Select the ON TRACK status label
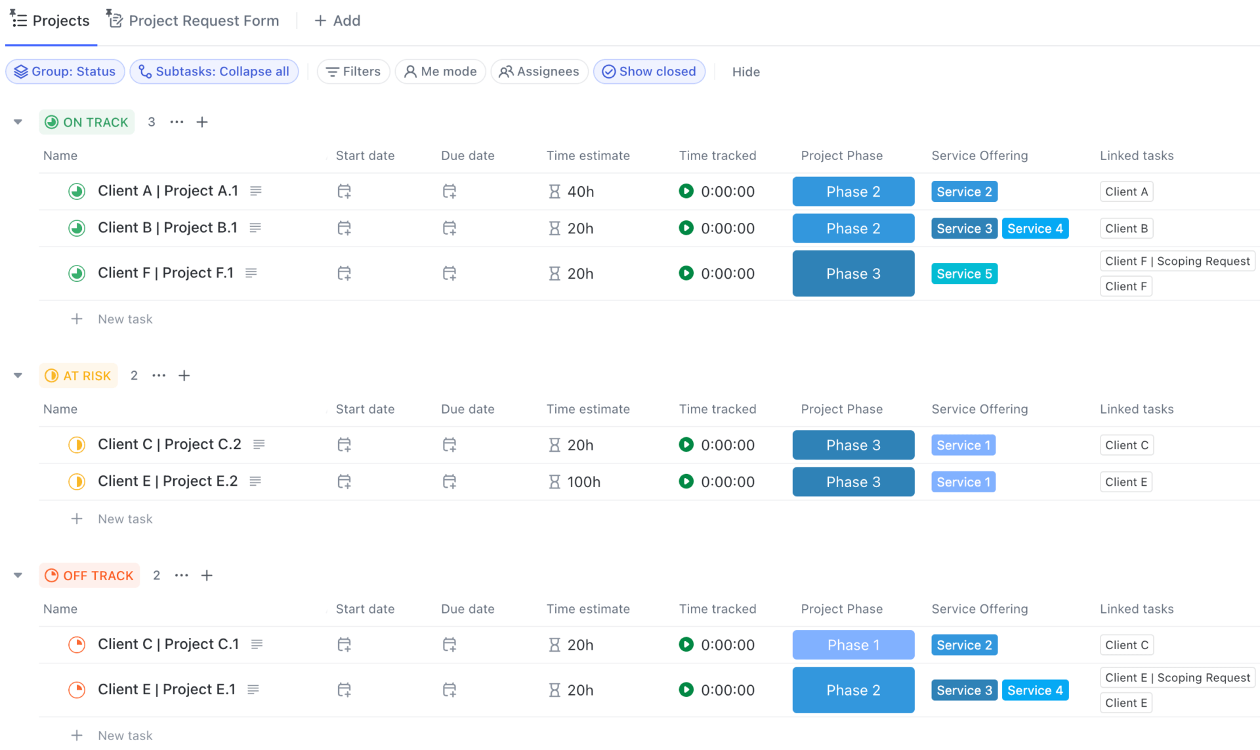The image size is (1260, 750). pos(87,122)
